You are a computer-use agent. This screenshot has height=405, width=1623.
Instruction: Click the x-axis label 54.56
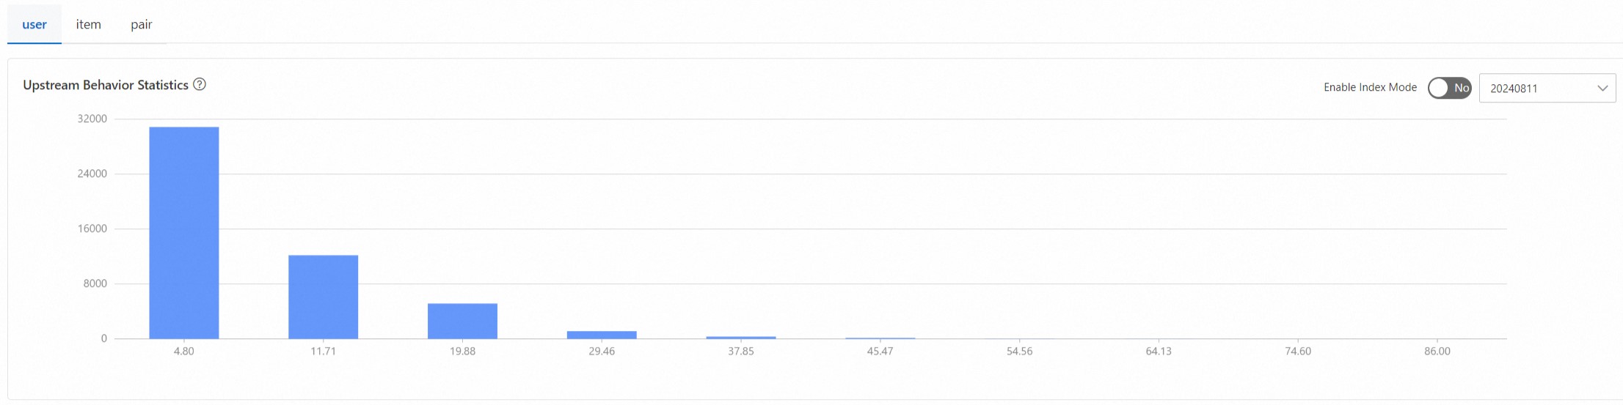[x=1019, y=352]
